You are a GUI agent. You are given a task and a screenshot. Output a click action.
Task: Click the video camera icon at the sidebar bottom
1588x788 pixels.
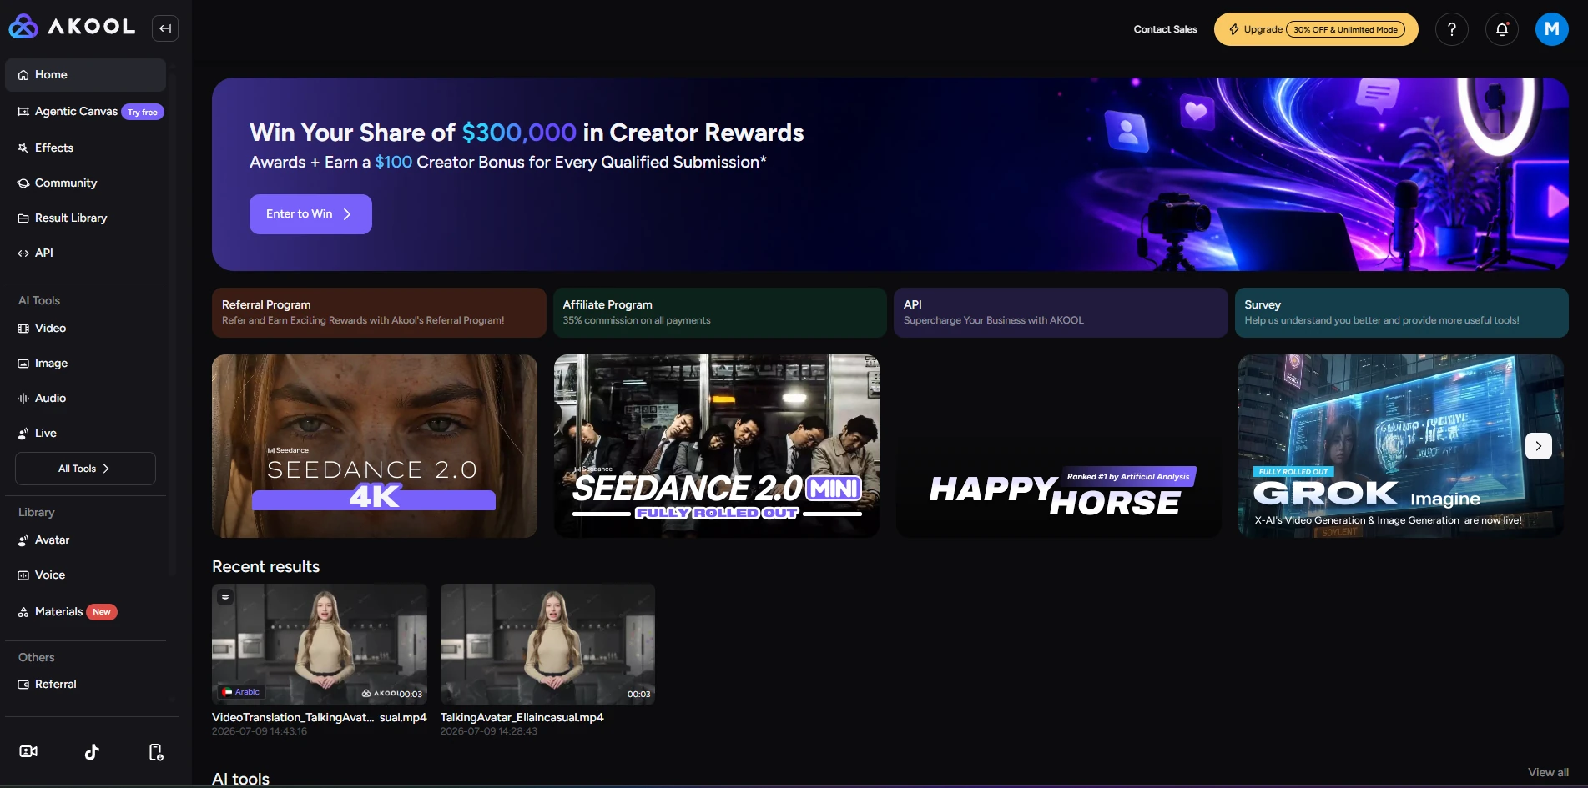(28, 752)
